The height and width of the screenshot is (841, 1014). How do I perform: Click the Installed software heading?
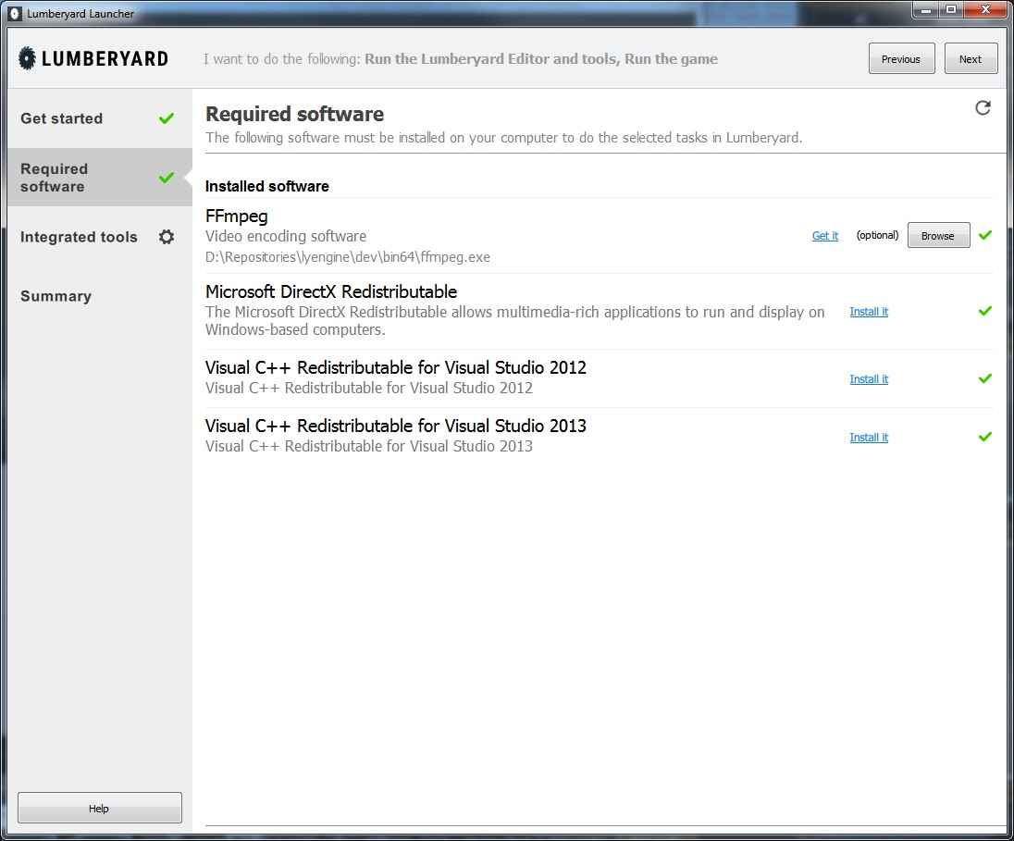(x=267, y=186)
